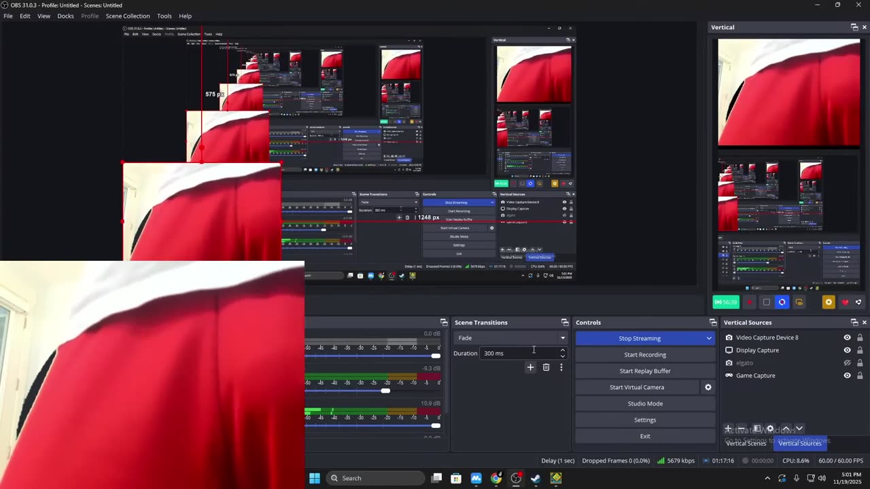This screenshot has height=489, width=870.
Task: Open Help menu
Action: (185, 16)
